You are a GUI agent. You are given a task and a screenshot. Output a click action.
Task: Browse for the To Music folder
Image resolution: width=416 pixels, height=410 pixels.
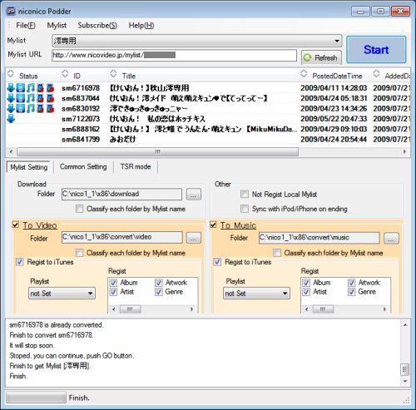(x=391, y=238)
